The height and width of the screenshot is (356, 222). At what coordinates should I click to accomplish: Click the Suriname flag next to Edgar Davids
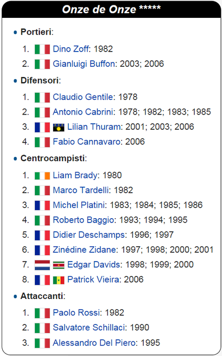pyautogui.click(x=59, y=265)
